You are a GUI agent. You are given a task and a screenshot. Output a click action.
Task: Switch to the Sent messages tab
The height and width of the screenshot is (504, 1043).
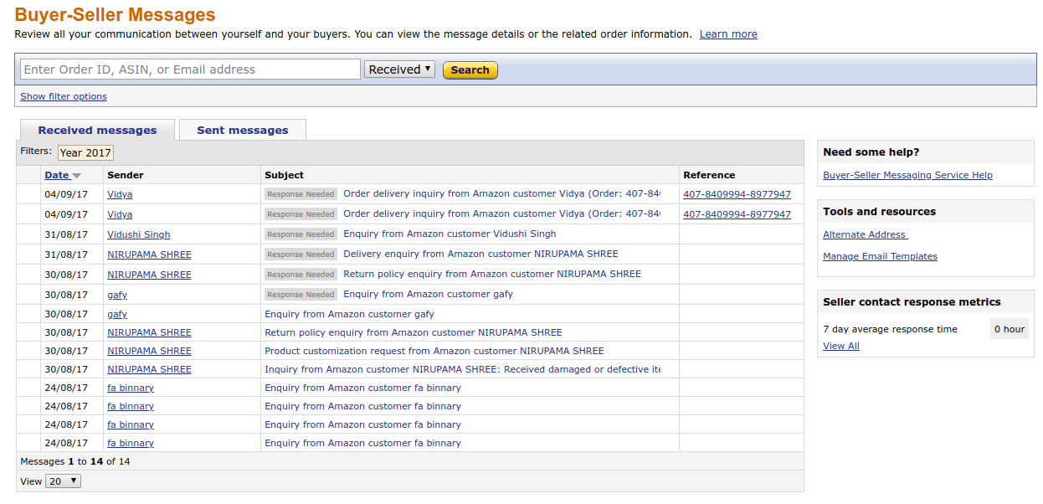pos(242,130)
